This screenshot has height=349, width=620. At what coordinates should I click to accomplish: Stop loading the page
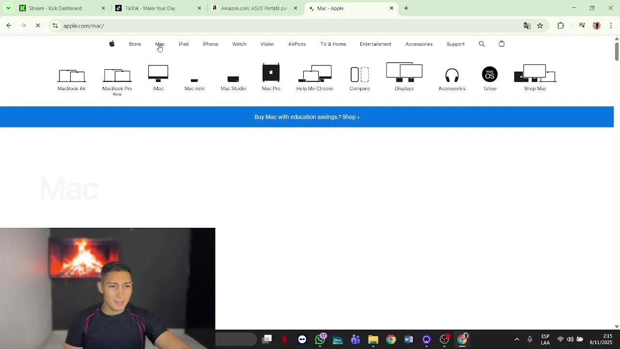(38, 26)
